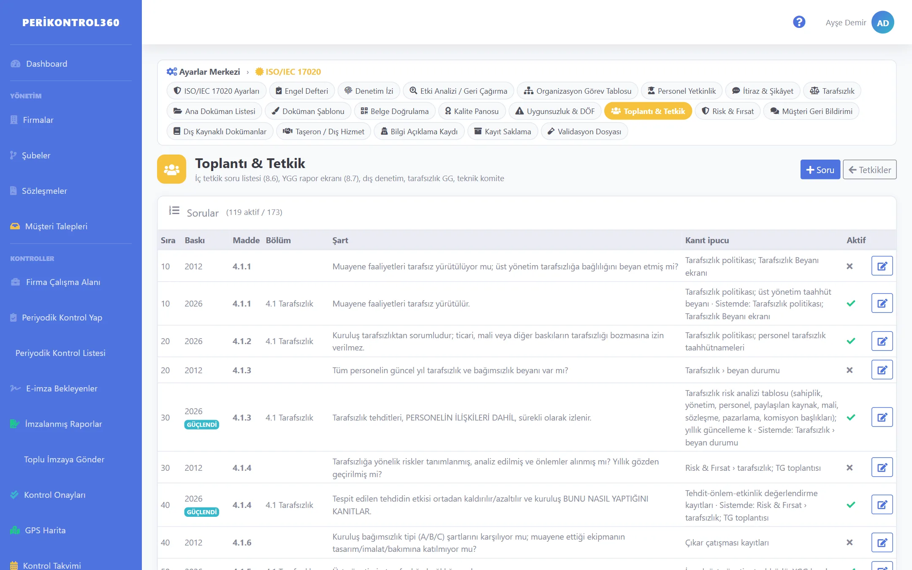Viewport: 912px width, 570px height.
Task: Switch to Risk & Fırsat tab
Action: coord(728,111)
